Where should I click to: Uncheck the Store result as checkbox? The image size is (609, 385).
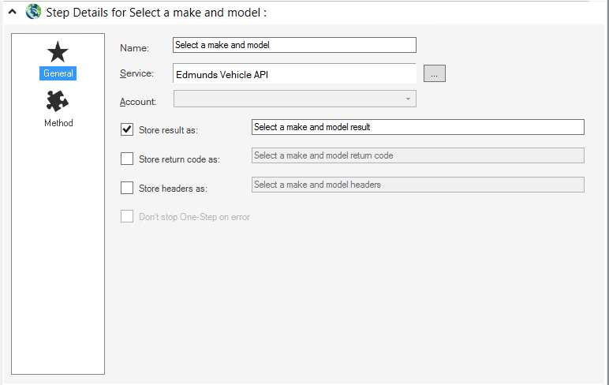127,129
